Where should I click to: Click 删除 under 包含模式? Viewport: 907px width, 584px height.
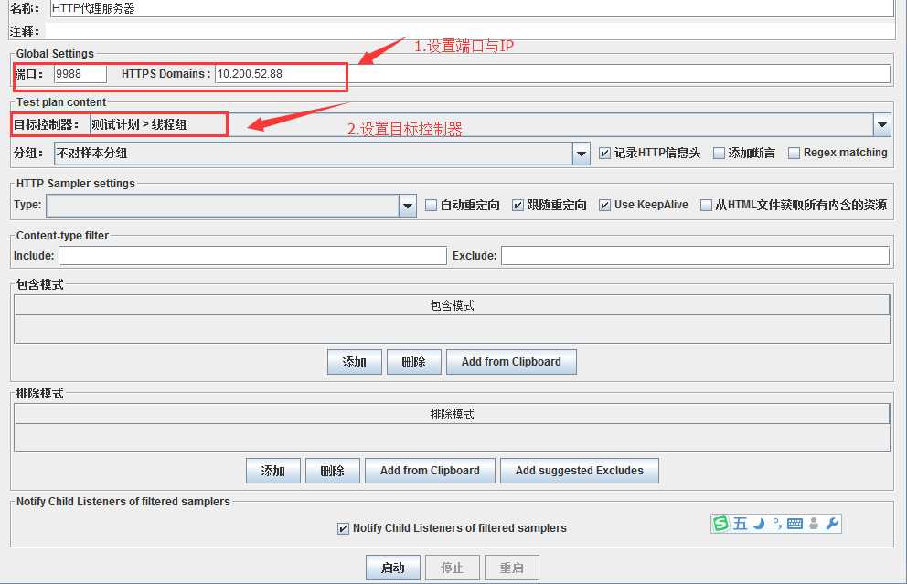coord(413,362)
